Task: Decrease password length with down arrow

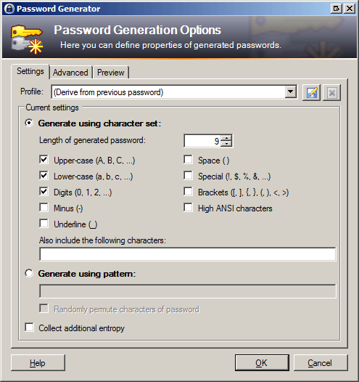Action: [226, 144]
